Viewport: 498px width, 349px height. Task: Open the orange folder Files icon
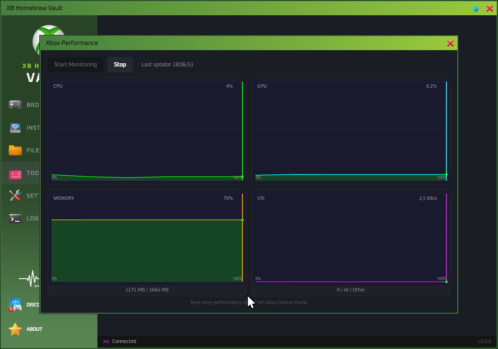[15, 150]
